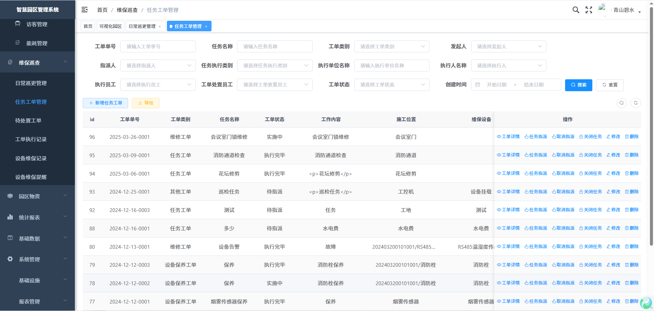Viewport: 654px width, 311px height.
Task: Close the 任务工单管理 tab
Action: (x=206, y=27)
